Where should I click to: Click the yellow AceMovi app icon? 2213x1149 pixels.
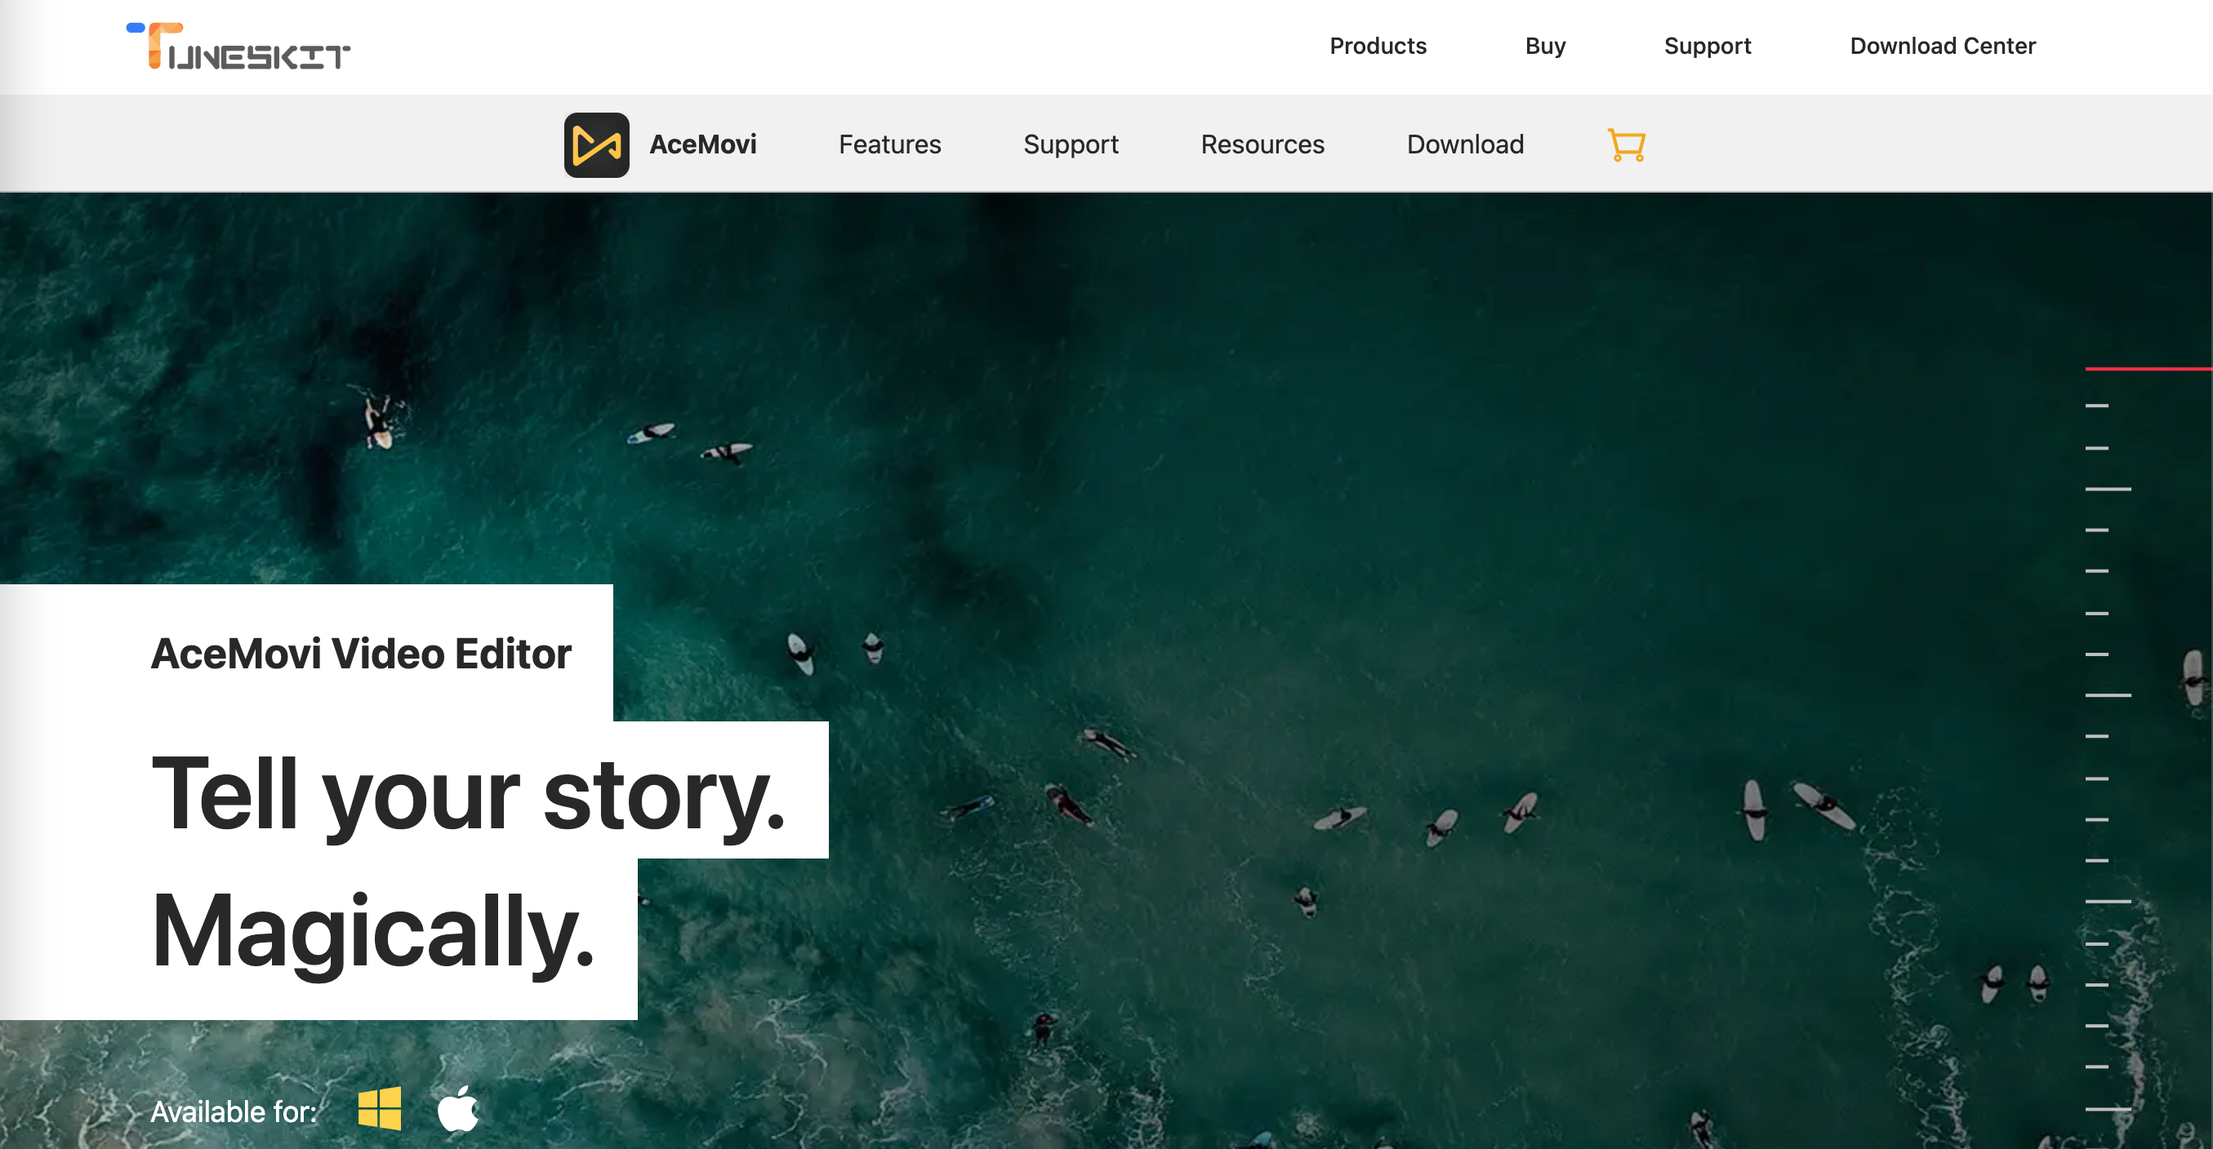[597, 145]
